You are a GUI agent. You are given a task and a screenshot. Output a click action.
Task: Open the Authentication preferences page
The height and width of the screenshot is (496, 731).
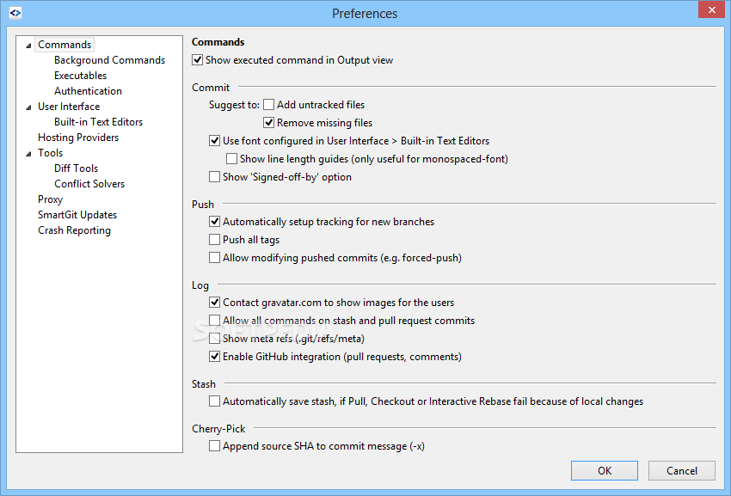[88, 91]
